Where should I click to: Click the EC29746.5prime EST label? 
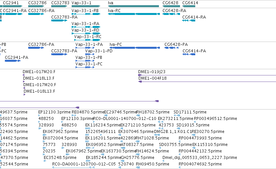pos(120,112)
